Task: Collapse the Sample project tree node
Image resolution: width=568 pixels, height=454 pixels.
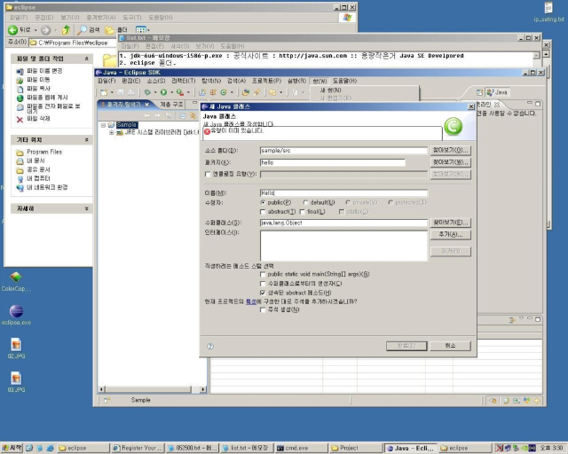Action: (104, 125)
